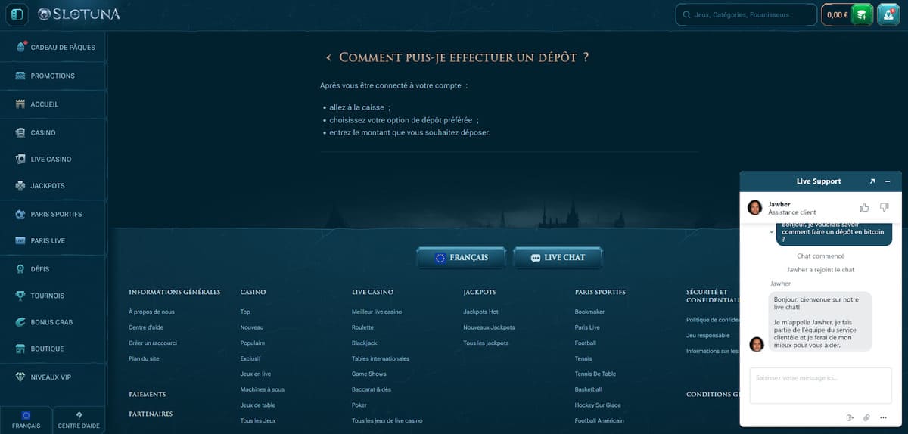View the 0,00 € balance
This screenshot has height=434, width=908.
[x=837, y=14]
